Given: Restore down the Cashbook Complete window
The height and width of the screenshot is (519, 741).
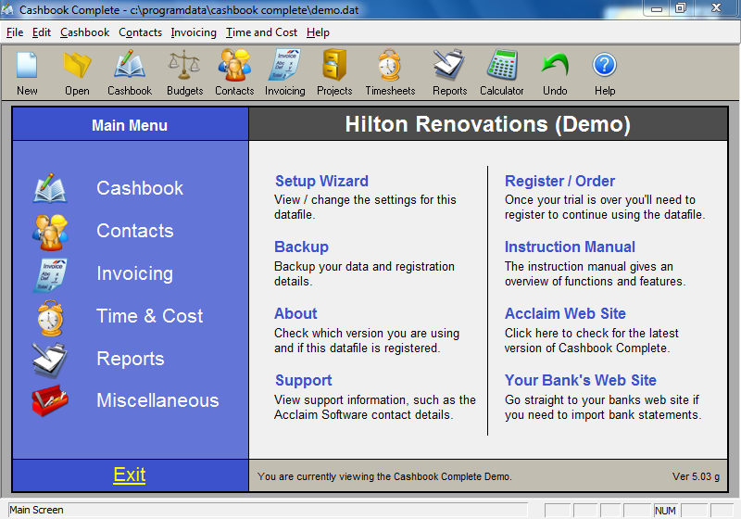Looking at the screenshot, I should 681,8.
